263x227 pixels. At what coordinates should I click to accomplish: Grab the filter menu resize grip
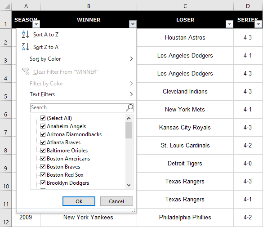(x=134, y=211)
